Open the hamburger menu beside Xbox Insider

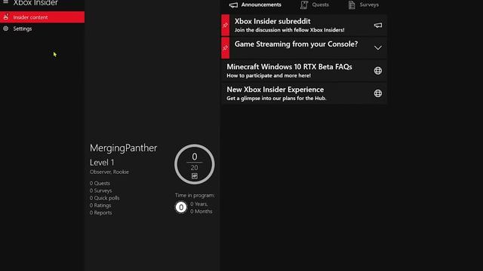[x=5, y=2]
